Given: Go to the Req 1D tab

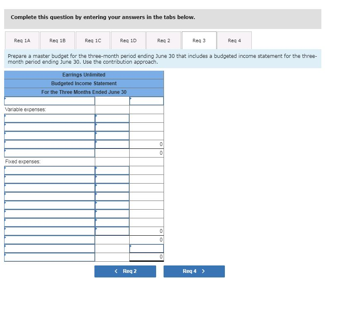Looking at the screenshot, I should 128,41.
